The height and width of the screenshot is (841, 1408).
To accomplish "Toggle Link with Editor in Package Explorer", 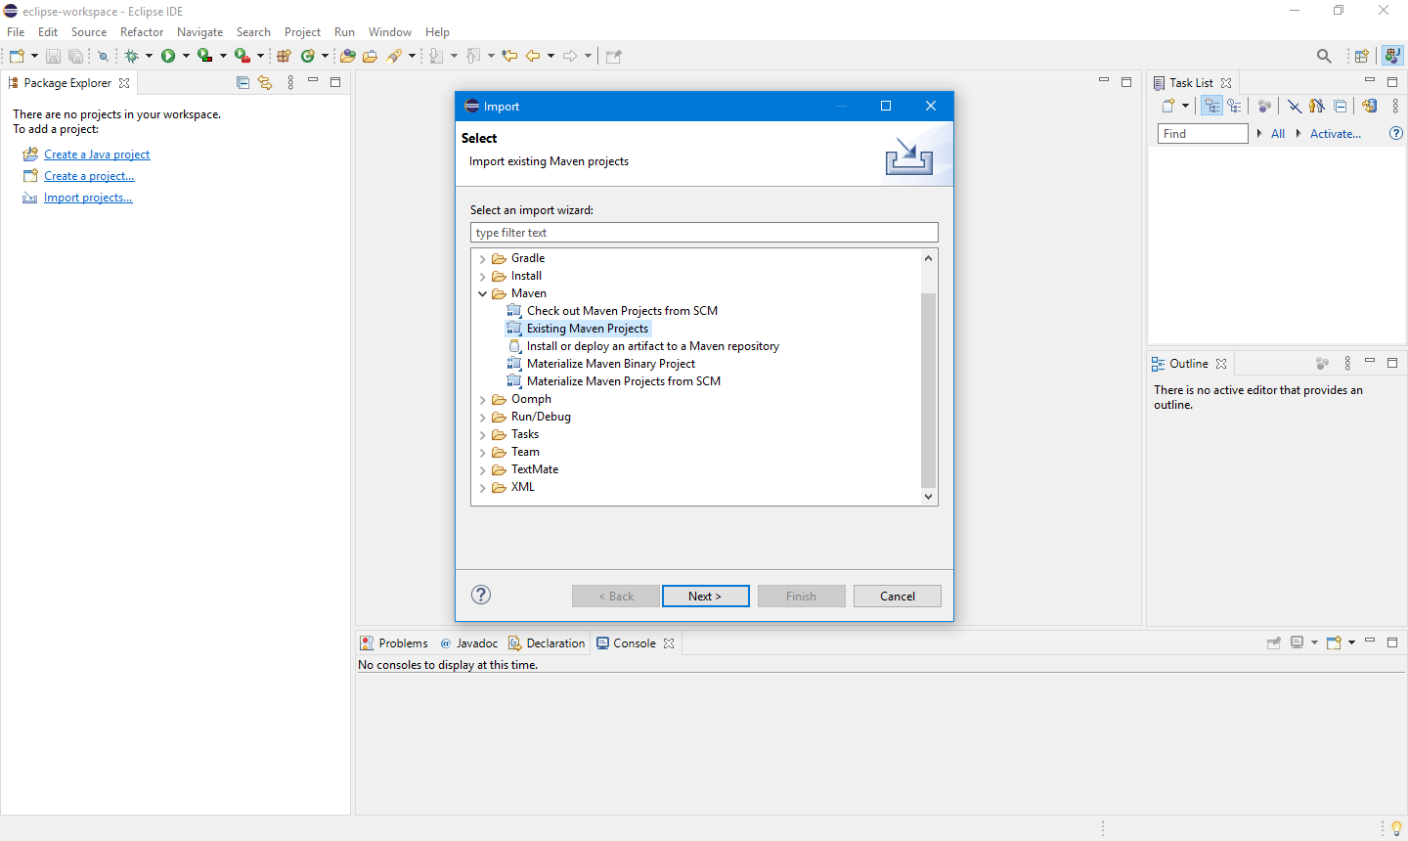I will point(265,82).
